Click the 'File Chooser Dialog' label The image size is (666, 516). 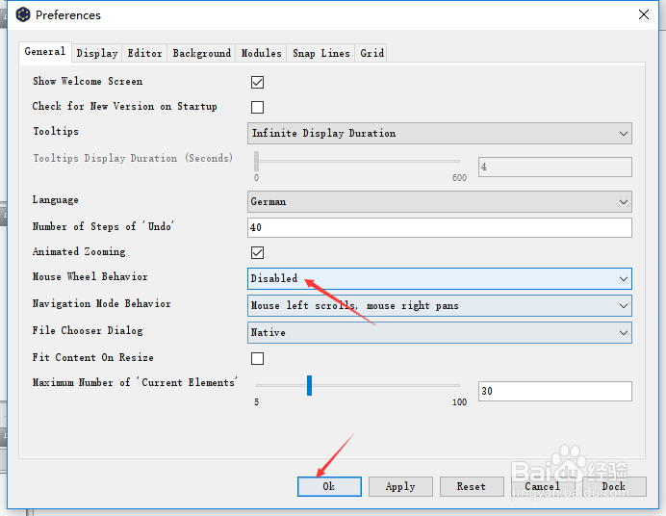coord(88,331)
